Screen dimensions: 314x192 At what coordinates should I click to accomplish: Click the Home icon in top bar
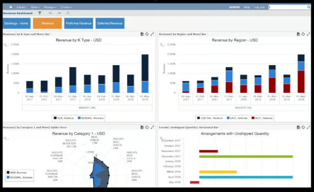[11, 7]
